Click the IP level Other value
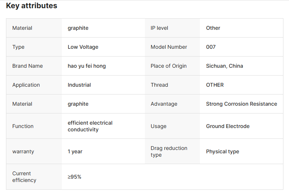This screenshot has height=192, width=289. [213, 28]
